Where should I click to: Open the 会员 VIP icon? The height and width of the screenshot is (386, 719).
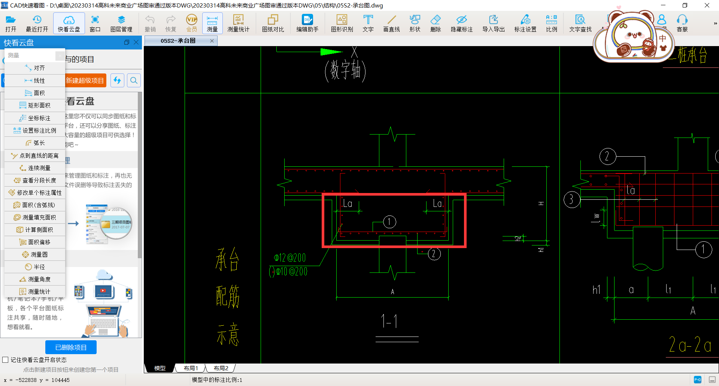(191, 23)
